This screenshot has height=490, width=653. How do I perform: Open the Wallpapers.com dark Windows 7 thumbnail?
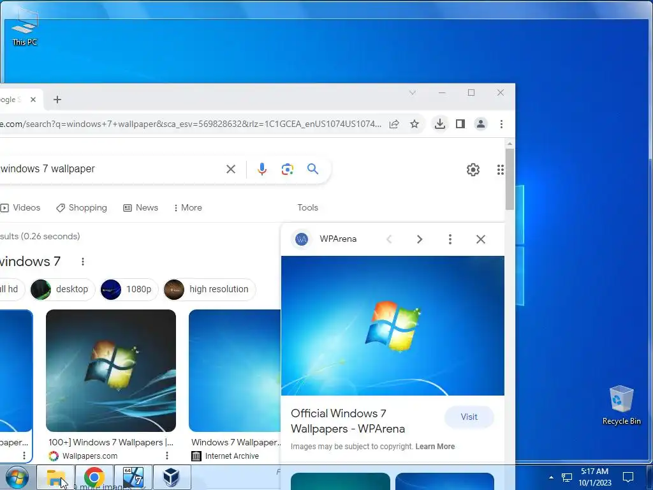(111, 371)
